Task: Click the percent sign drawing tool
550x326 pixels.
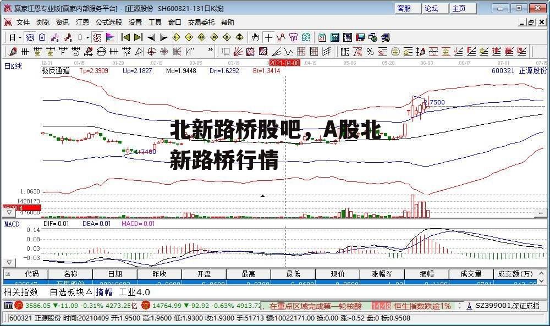Action: (370, 52)
